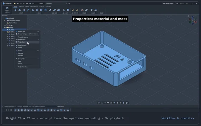Open settings gear in title bar
The height and width of the screenshot is (126, 201).
coord(177,4)
